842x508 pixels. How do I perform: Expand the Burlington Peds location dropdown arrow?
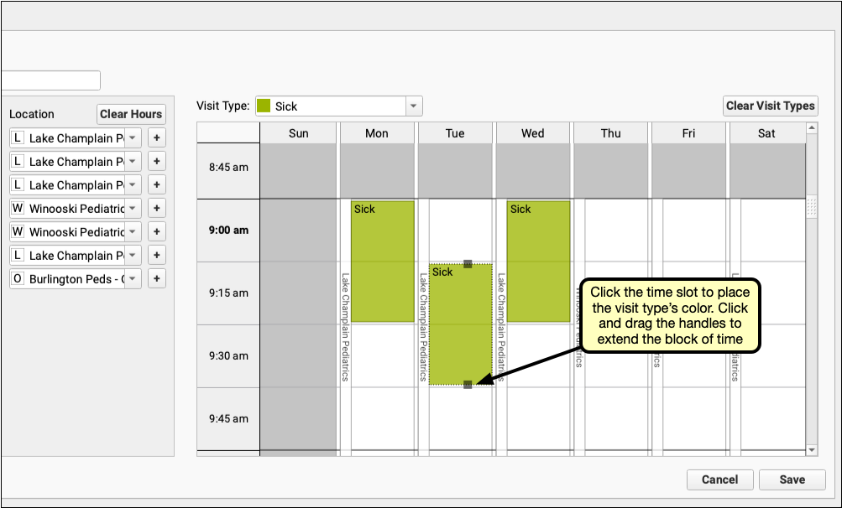pyautogui.click(x=133, y=279)
